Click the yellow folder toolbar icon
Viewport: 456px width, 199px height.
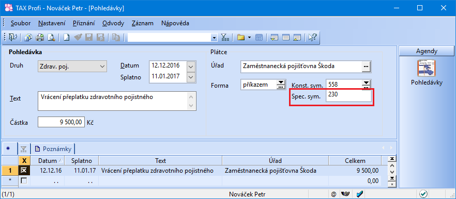tap(240, 38)
